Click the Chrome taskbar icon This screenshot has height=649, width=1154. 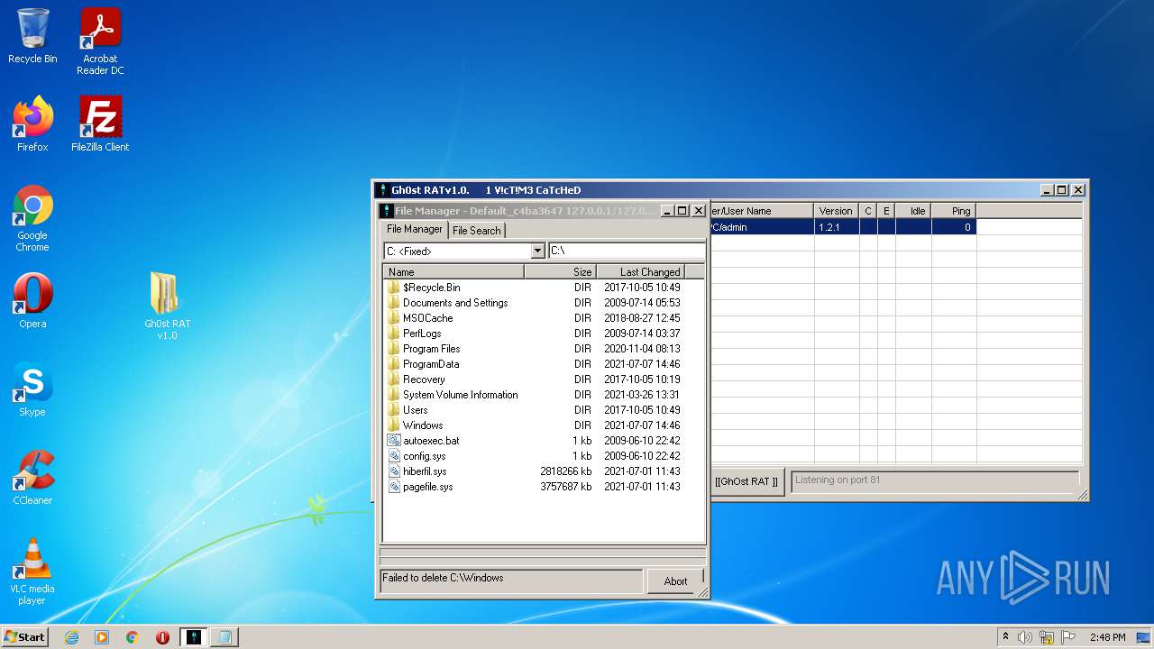point(132,637)
